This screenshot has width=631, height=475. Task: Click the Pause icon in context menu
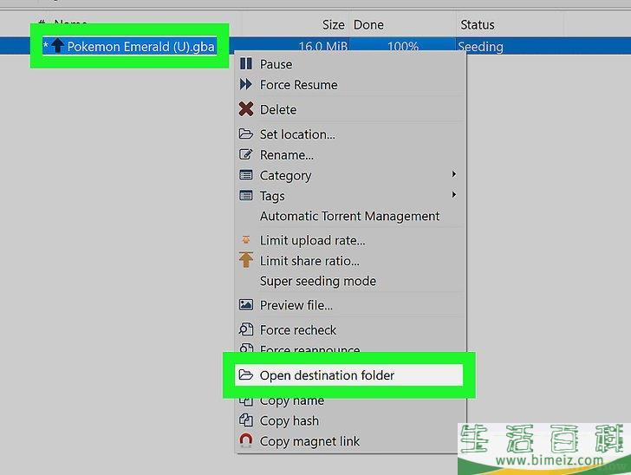[245, 64]
